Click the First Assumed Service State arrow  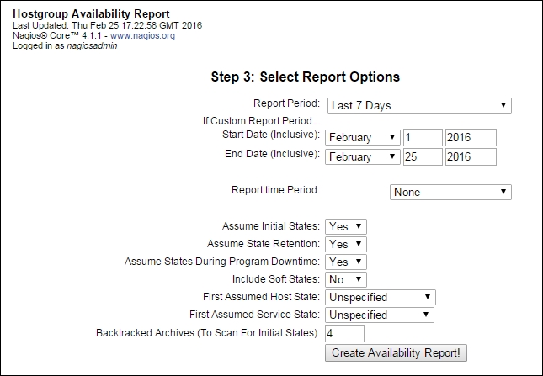pos(426,315)
